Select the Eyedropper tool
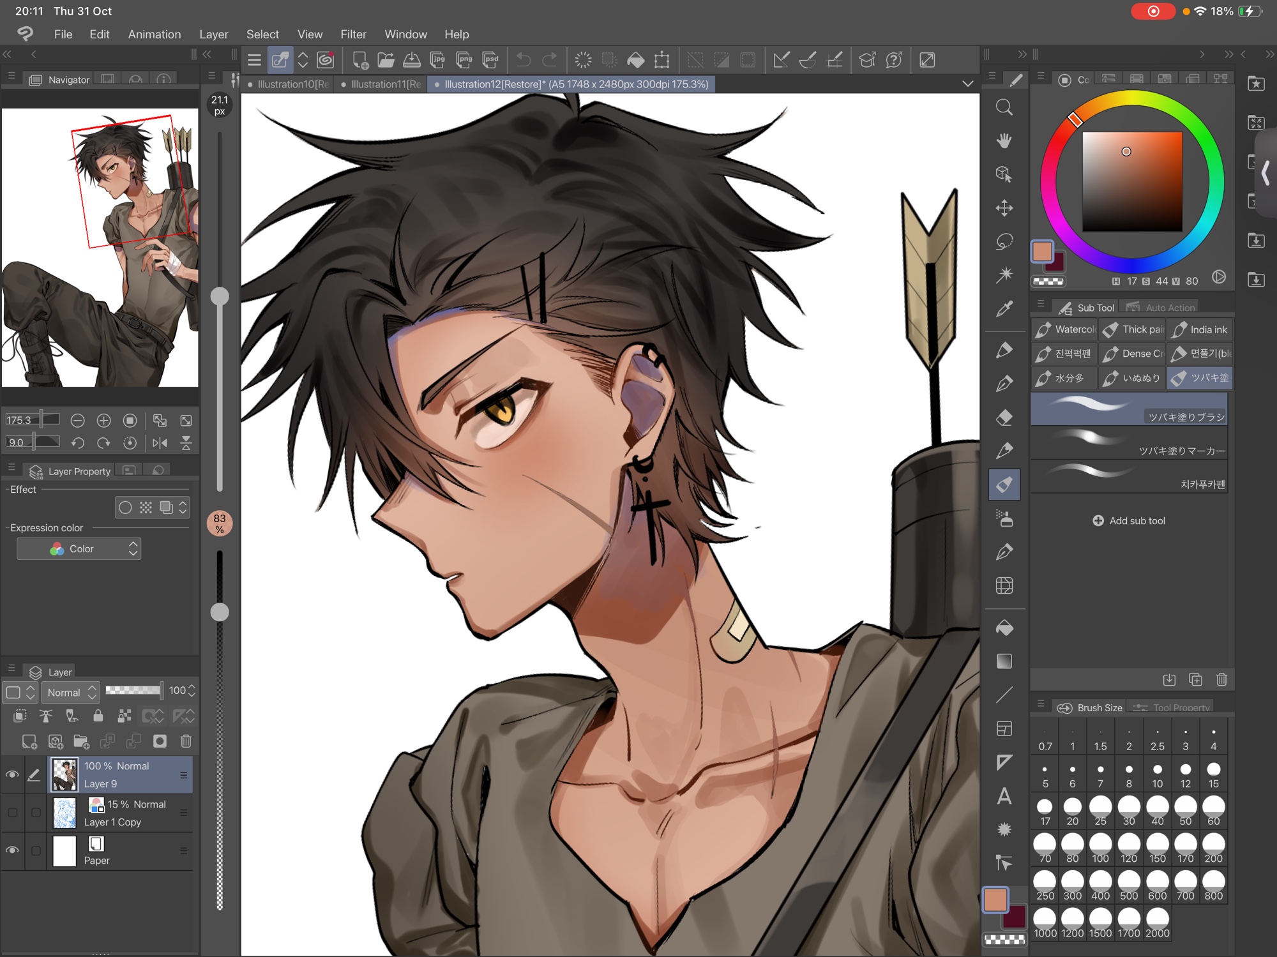Screen dimensions: 1277x957 click(x=1004, y=310)
